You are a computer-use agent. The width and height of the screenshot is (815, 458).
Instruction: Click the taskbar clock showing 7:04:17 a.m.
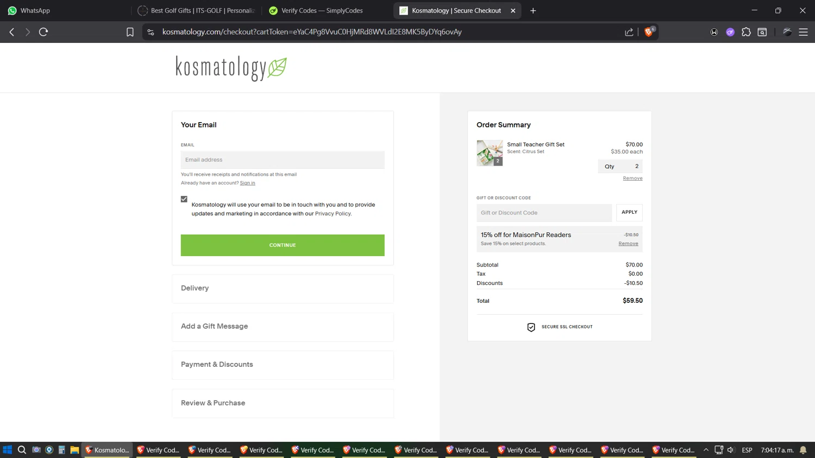(x=777, y=450)
